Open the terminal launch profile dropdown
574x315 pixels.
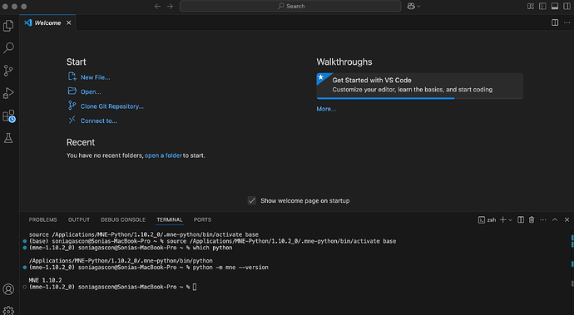(510, 220)
